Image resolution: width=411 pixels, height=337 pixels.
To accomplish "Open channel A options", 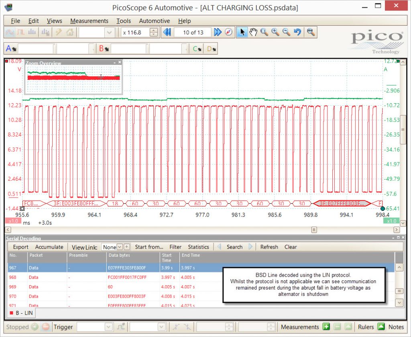I will (11, 49).
